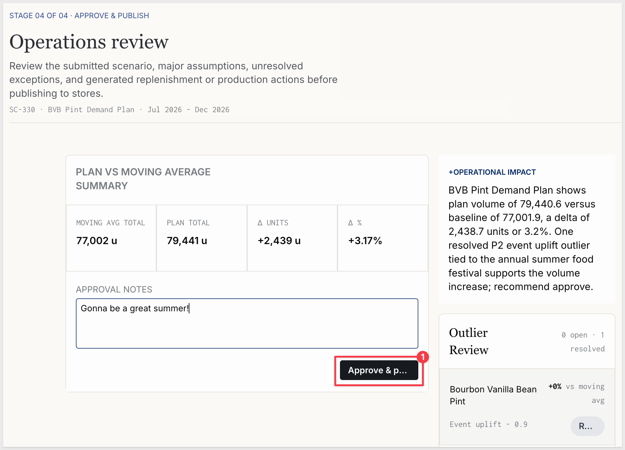Click the Approve & publish button
Image resolution: width=625 pixels, height=450 pixels.
379,370
